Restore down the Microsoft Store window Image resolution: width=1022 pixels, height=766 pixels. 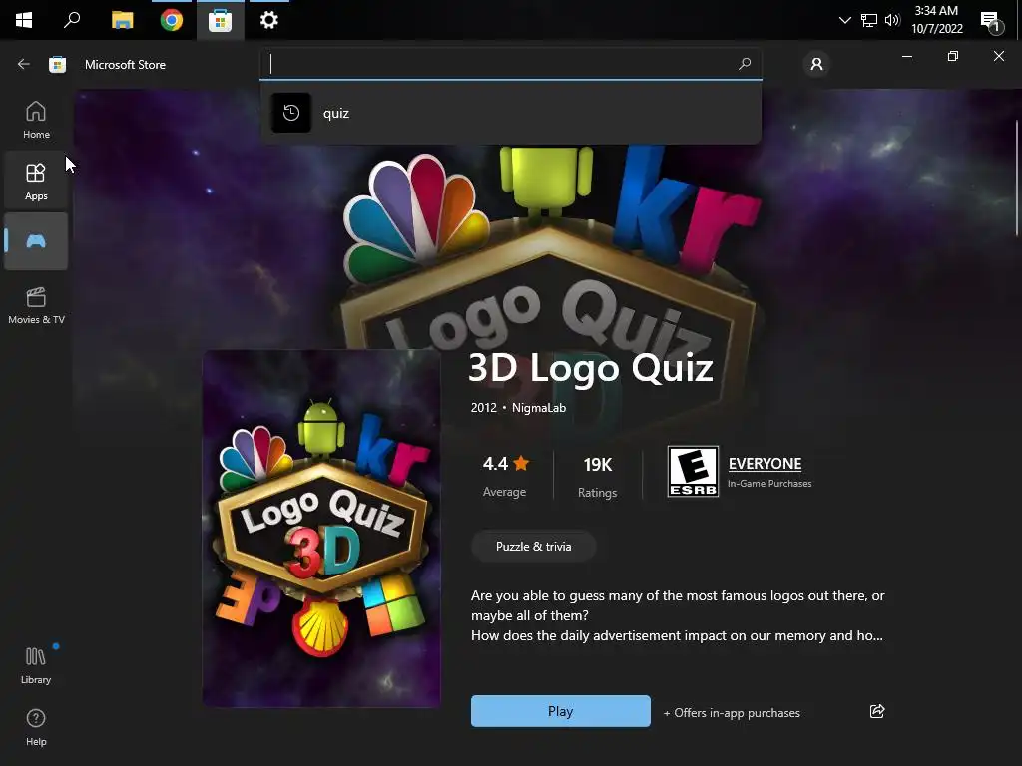953,56
